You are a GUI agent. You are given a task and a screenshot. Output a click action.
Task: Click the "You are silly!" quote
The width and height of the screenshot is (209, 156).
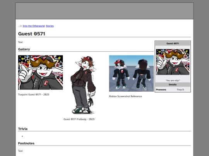pos(173,81)
